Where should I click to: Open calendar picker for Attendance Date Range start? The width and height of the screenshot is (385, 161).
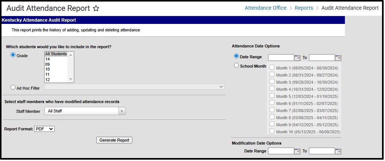[x=297, y=58]
